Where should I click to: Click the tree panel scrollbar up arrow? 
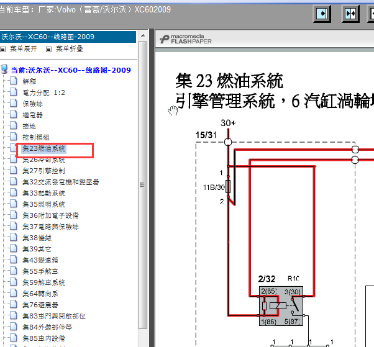point(143,35)
